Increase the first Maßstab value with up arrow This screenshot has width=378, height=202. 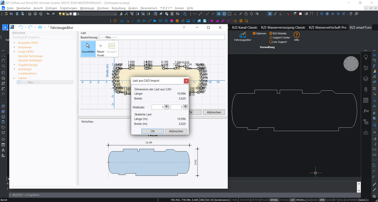(166, 106)
